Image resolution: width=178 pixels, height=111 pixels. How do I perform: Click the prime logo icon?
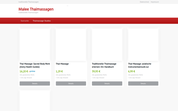tap(32, 71)
